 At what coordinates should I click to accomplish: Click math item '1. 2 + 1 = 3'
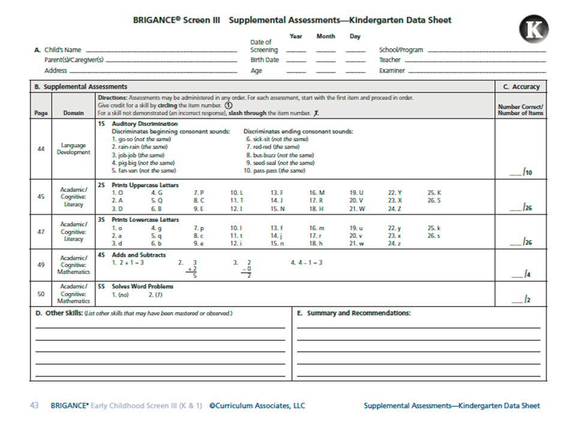[128, 263]
